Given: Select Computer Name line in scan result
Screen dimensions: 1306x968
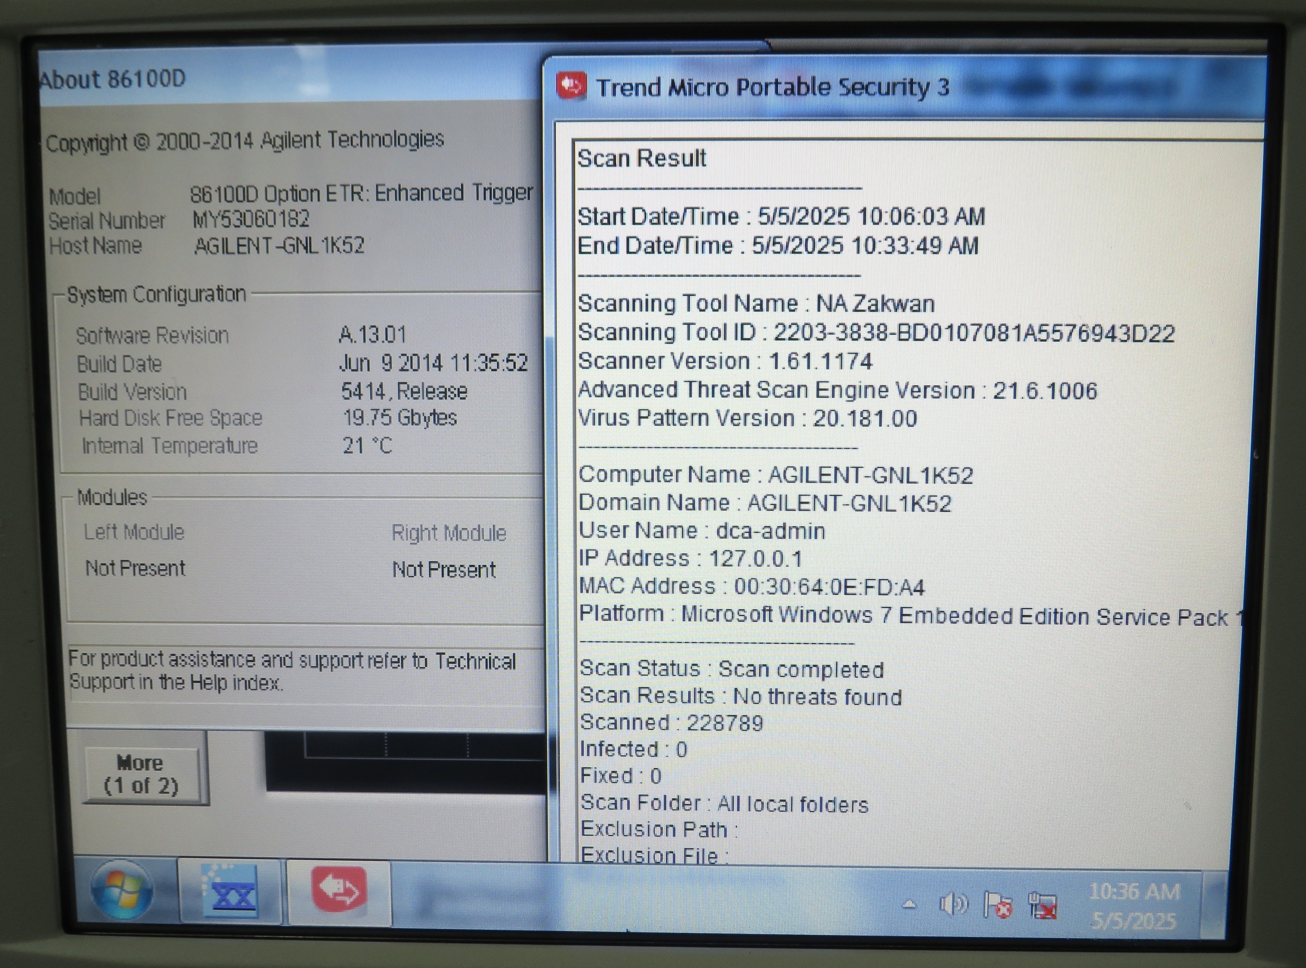Looking at the screenshot, I should 776,474.
